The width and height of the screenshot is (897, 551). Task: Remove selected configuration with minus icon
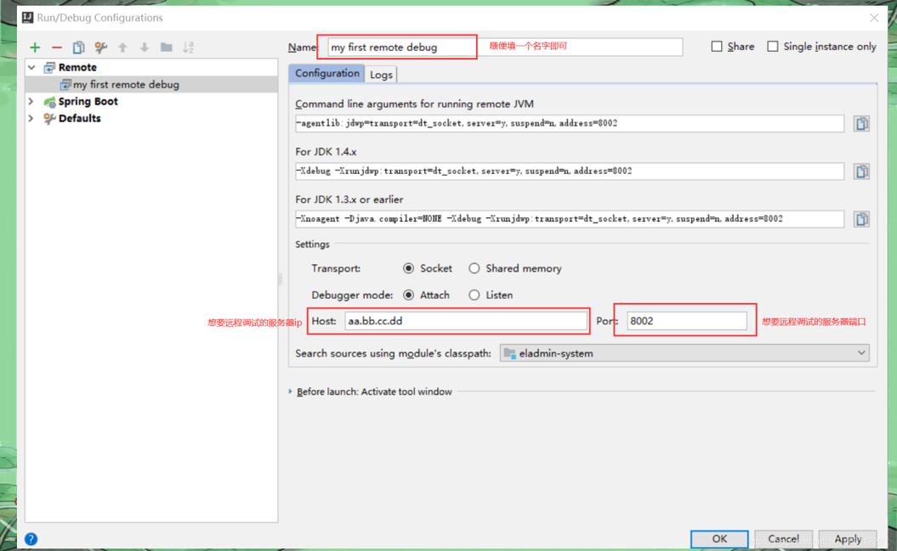(57, 48)
